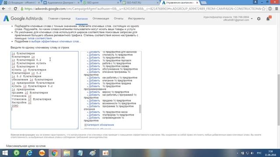Open the 'Кампании' tab
Viewport: 280px width, 157px height.
click(82, 18)
